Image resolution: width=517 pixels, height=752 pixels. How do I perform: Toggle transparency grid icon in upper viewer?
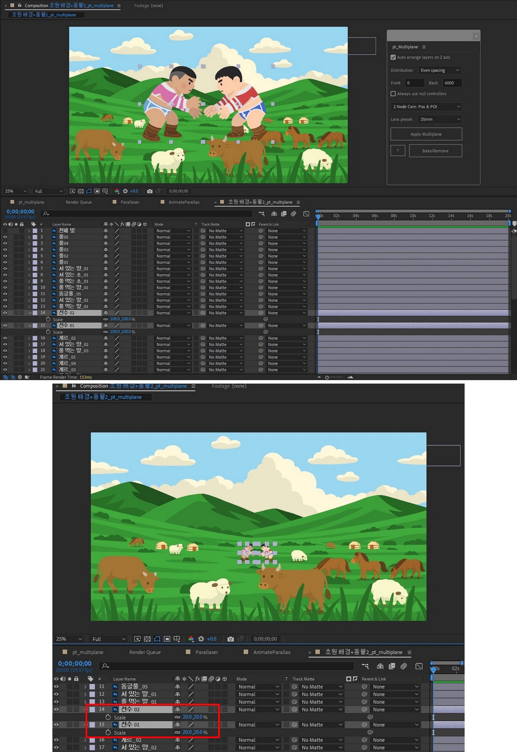click(x=81, y=191)
